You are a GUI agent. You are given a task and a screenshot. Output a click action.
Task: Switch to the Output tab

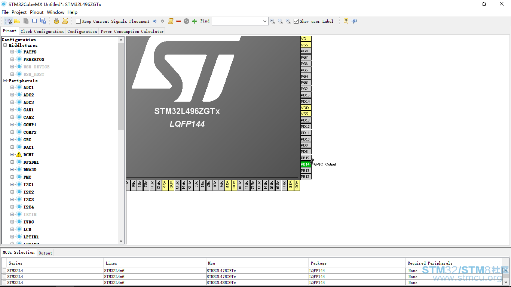pyautogui.click(x=46, y=253)
